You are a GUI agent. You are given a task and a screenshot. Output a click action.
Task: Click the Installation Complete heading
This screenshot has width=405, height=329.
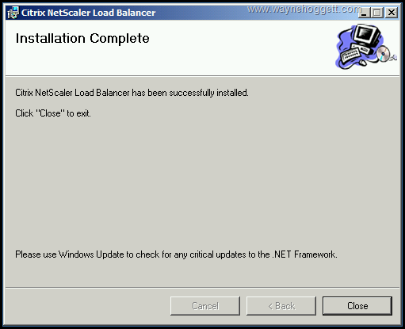(82, 38)
